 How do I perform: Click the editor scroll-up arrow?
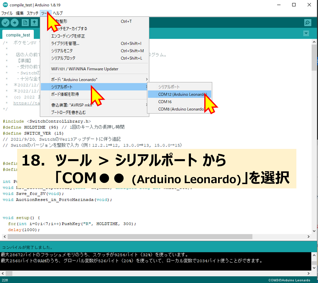(x=314, y=42)
